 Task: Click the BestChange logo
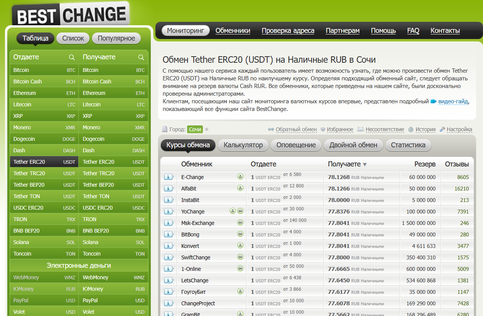click(x=72, y=15)
